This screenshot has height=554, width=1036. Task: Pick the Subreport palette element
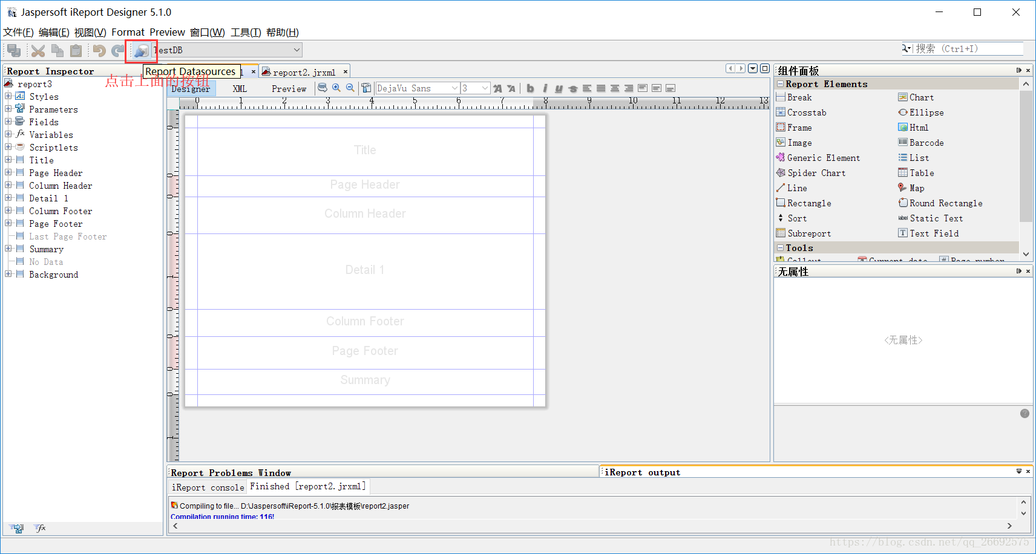pos(803,233)
